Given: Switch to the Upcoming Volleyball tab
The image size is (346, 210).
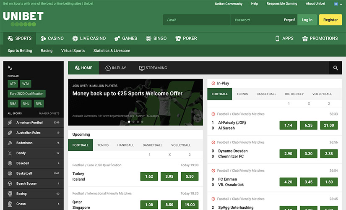Looking at the screenshot, I should [181, 145].
